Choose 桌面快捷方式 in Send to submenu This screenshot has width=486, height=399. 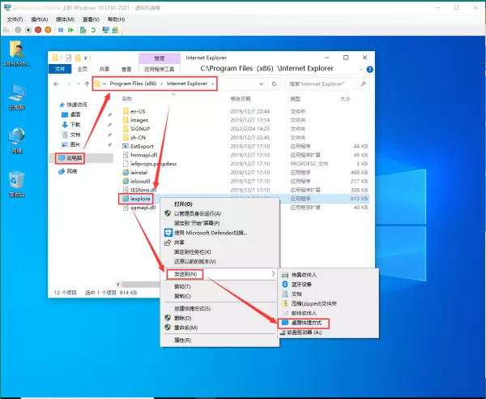306,323
